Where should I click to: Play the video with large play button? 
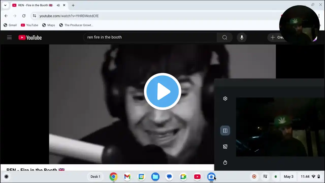pos(162,91)
